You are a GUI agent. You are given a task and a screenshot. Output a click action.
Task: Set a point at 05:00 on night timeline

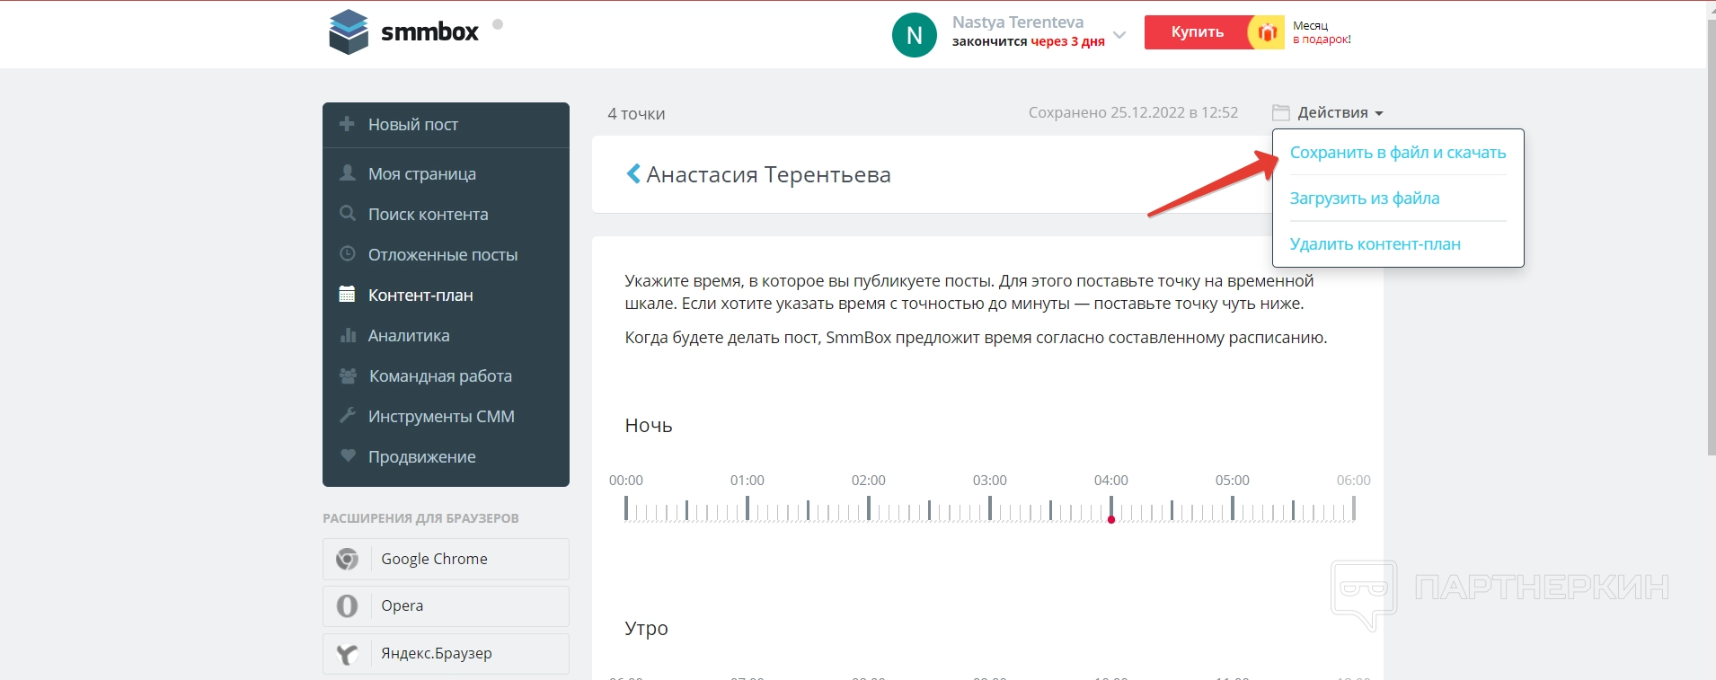pos(1233,509)
